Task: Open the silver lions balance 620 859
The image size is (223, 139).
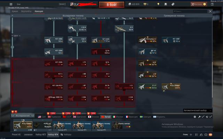Action: click(x=134, y=4)
